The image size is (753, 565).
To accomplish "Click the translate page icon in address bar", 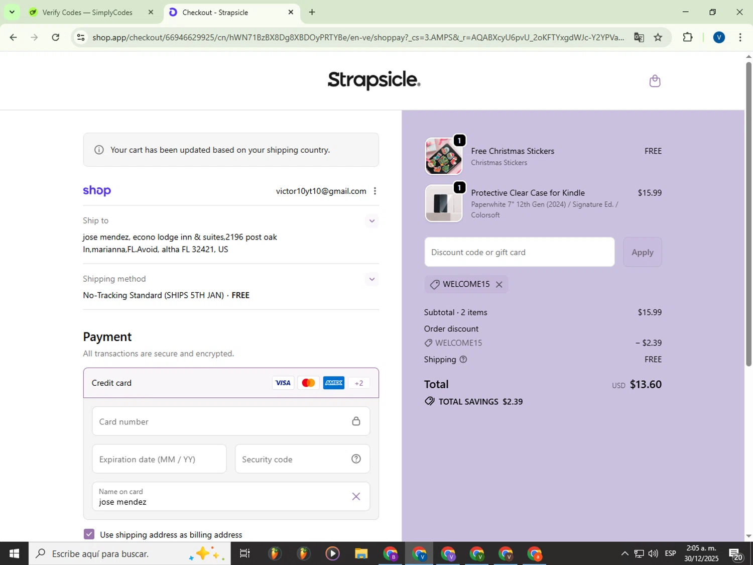I will (639, 37).
